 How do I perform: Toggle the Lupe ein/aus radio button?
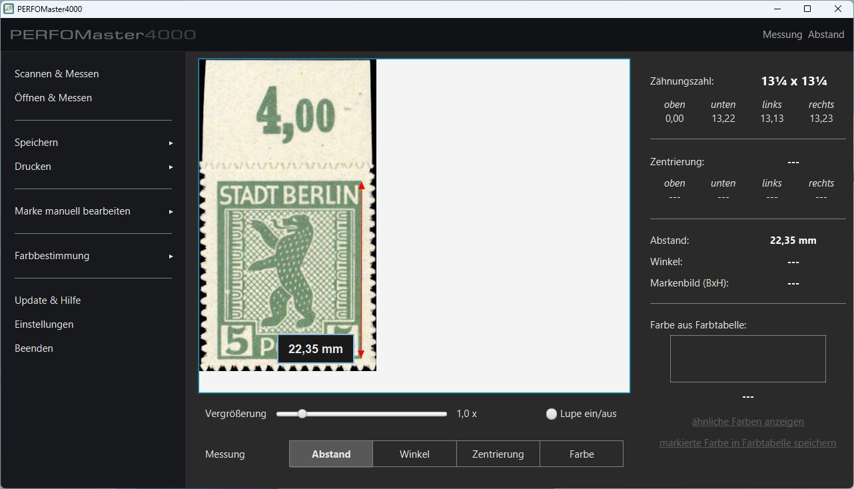(x=552, y=414)
